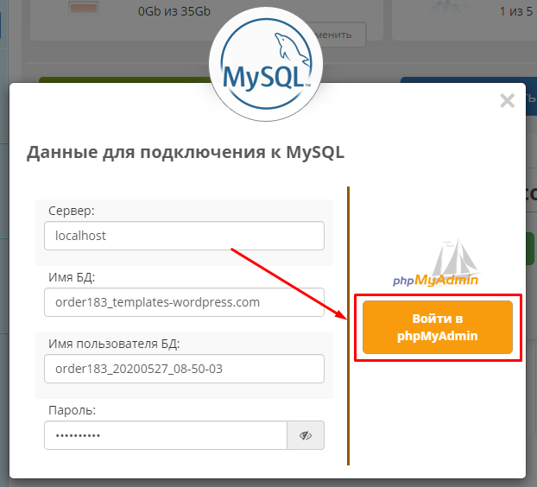Click the MySQL dolphin logo
This screenshot has height=487, width=537.
(x=267, y=66)
